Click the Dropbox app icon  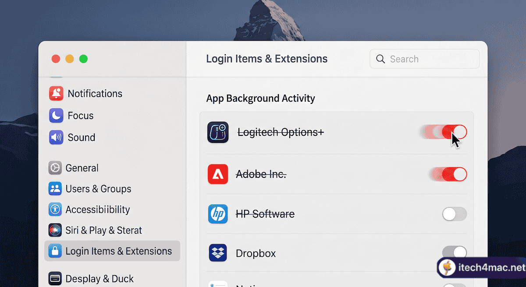click(x=218, y=253)
